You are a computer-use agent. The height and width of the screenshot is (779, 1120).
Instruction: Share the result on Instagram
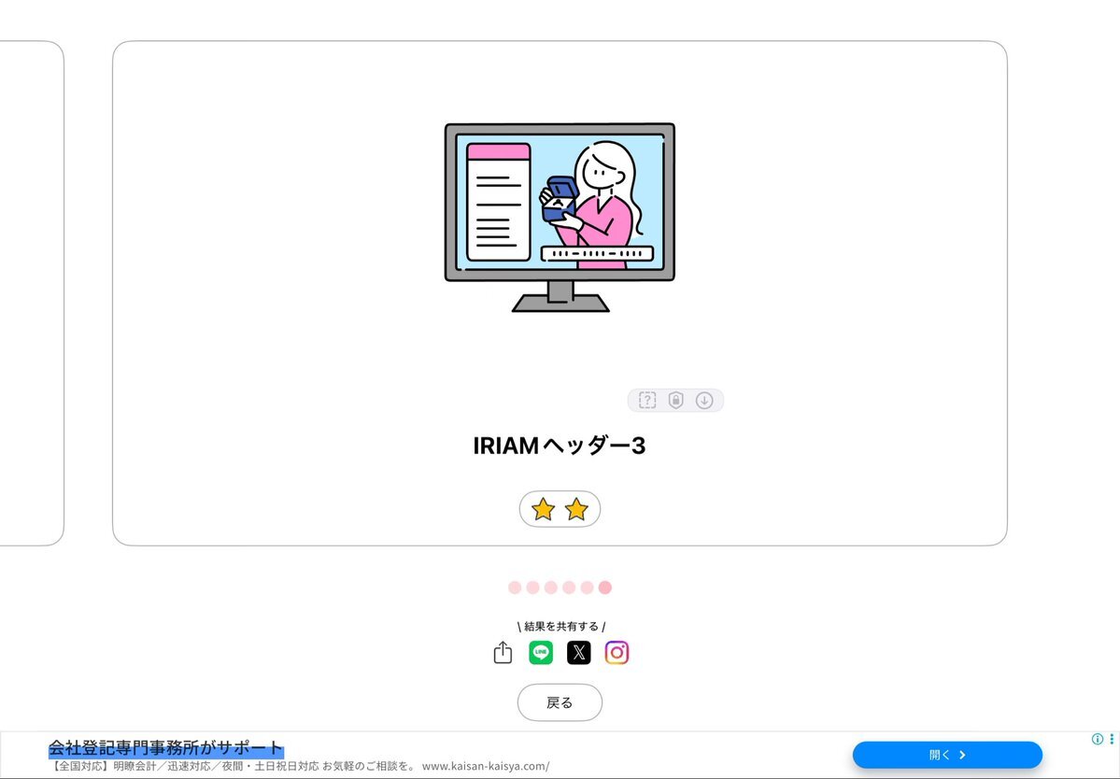[x=617, y=652]
